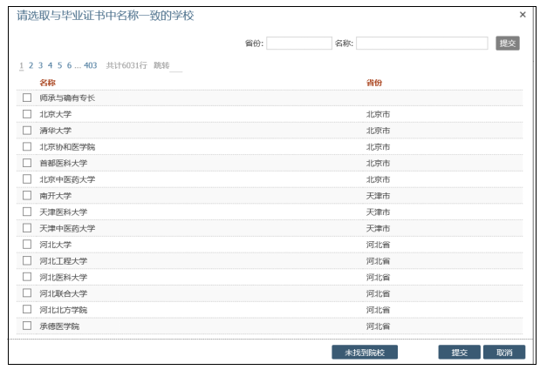Click the 跳转 page number field

click(177, 66)
